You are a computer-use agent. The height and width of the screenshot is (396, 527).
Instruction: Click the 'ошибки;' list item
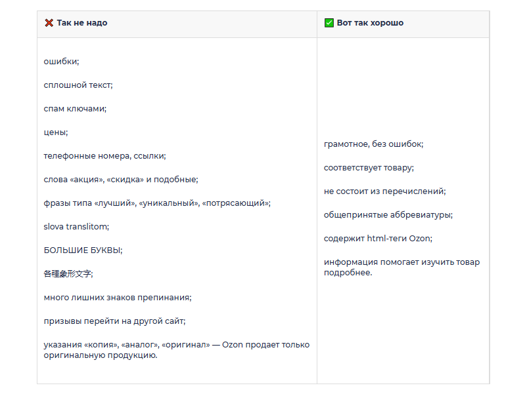[61, 62]
